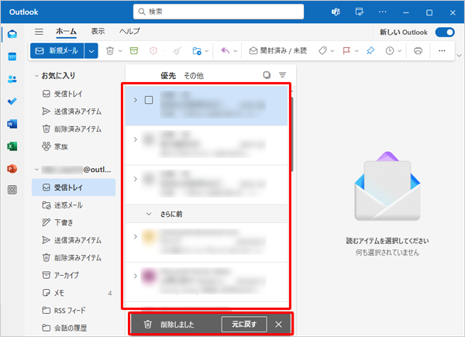The height and width of the screenshot is (337, 465).
Task: Launch Excel from the sidebar
Action: click(12, 146)
